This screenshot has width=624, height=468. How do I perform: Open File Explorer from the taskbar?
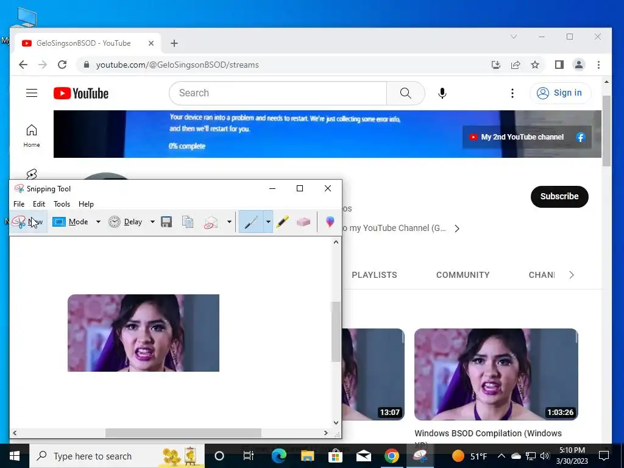(307, 456)
